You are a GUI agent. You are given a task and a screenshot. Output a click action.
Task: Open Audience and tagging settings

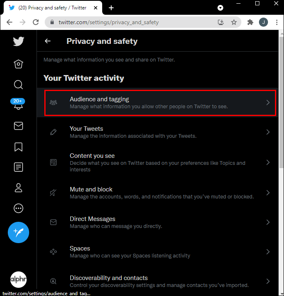tap(160, 102)
